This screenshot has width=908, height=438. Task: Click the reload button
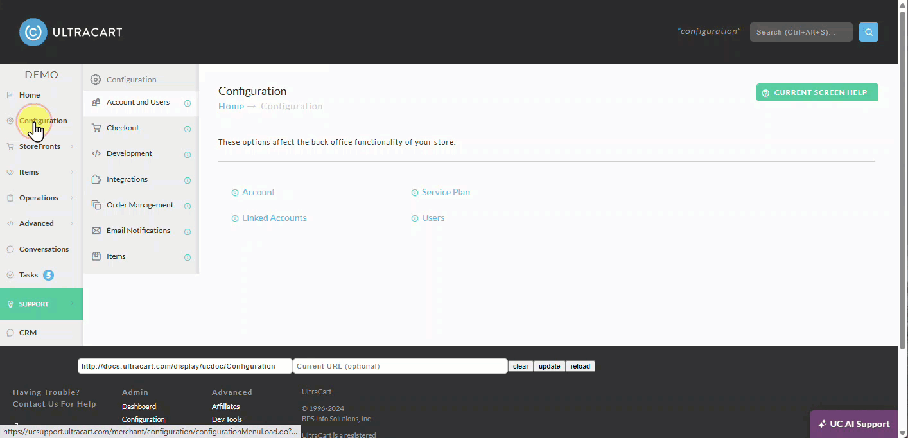(x=580, y=366)
